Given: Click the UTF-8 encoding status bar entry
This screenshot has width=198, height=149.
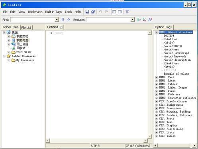Looking at the screenshot, I should pos(95,146).
